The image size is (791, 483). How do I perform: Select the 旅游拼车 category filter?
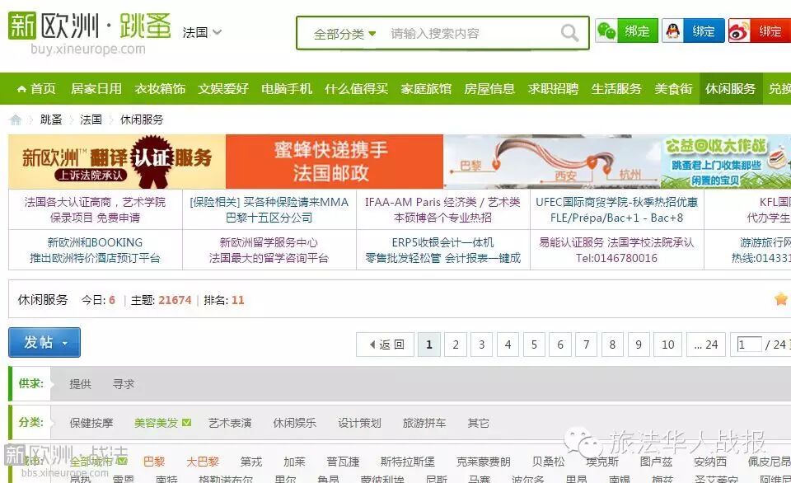(424, 423)
